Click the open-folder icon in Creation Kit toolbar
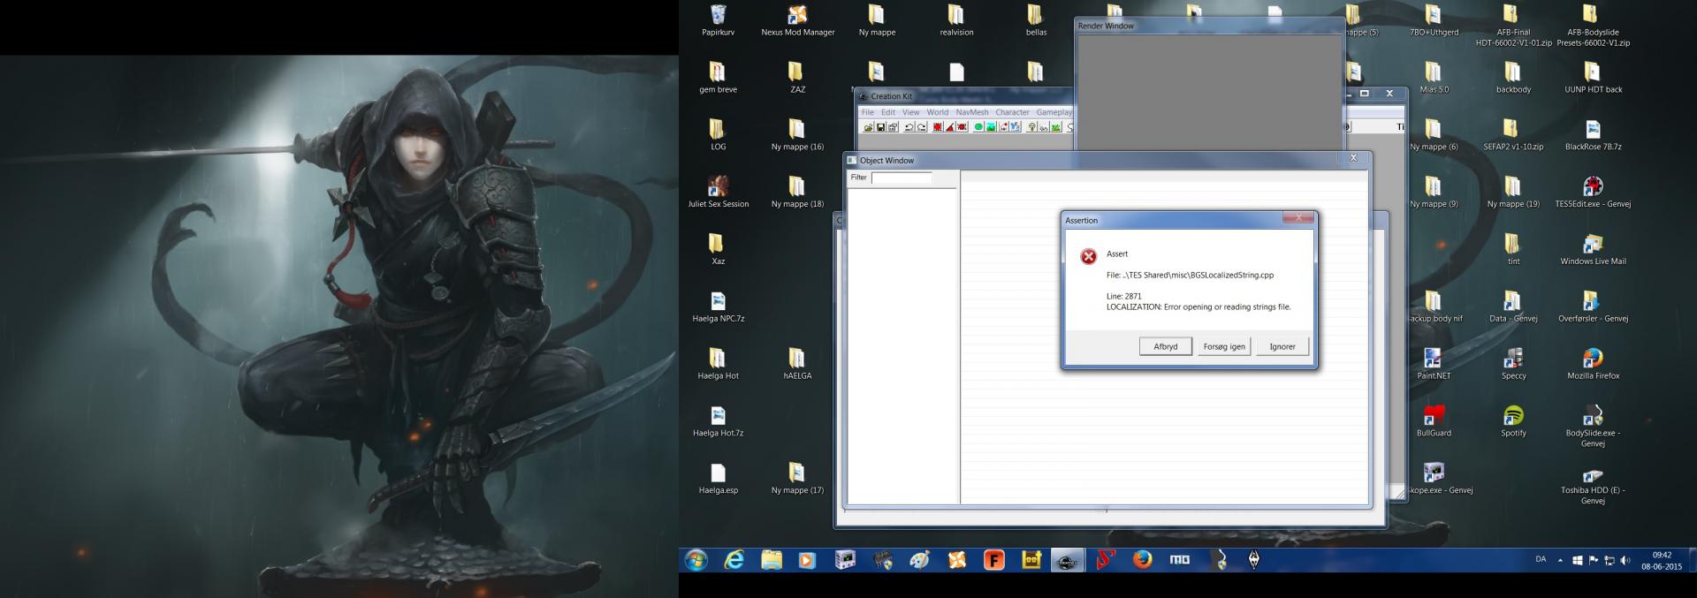1697x598 pixels. (869, 127)
